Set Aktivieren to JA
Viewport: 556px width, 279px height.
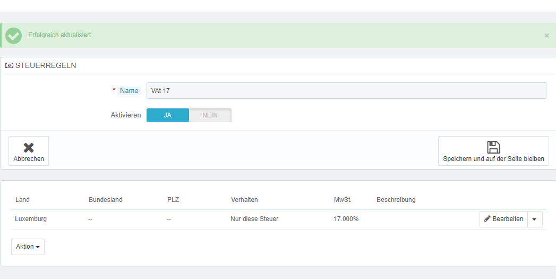pyautogui.click(x=167, y=115)
